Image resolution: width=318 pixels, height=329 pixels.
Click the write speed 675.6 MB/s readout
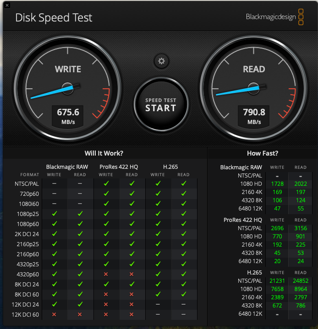tap(68, 116)
